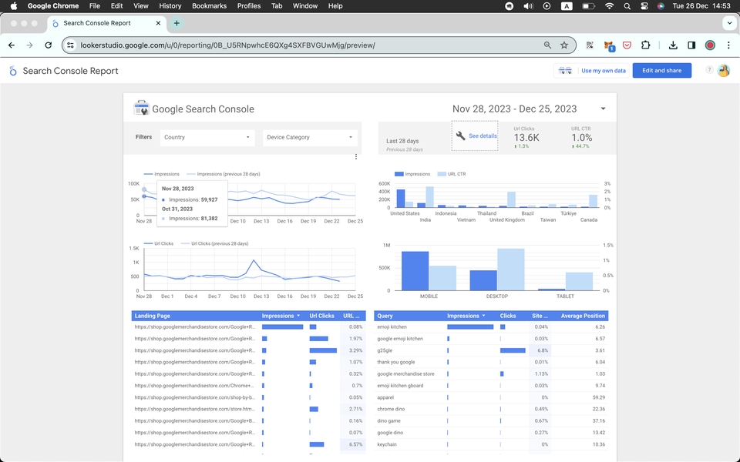Screen dimensions: 740x462
Task: Open the Chrome Extensions puzzle icon
Action: 645,45
